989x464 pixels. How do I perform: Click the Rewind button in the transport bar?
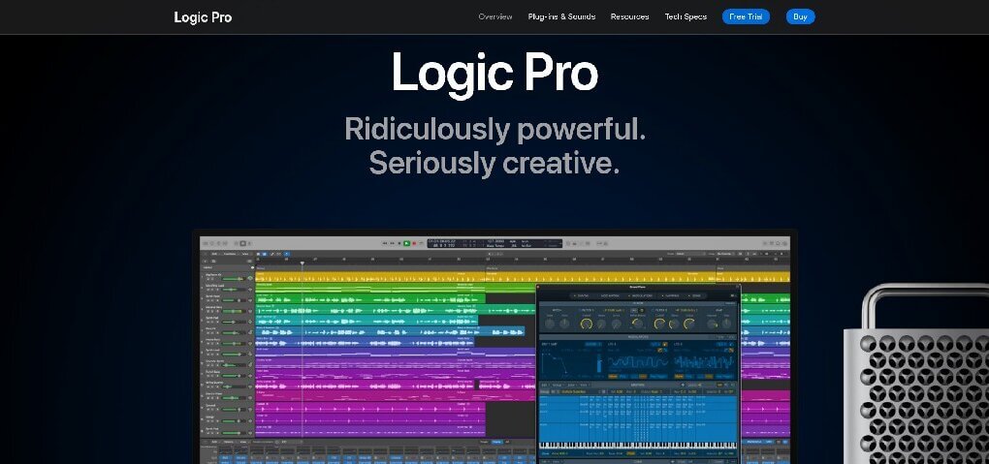[x=384, y=242]
